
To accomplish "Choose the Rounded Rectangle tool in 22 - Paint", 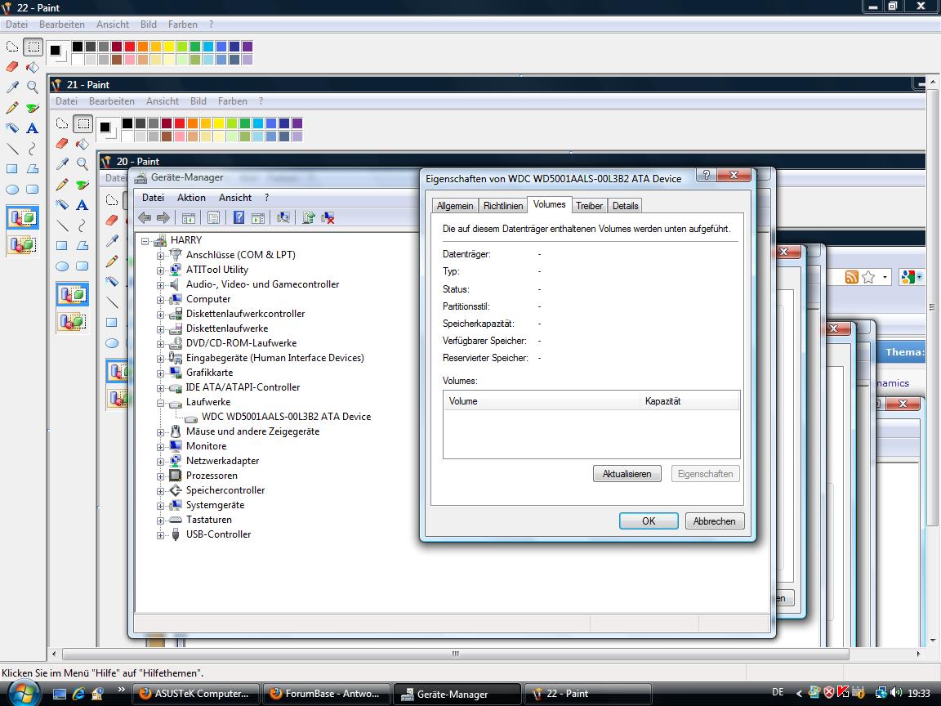I will pos(33,190).
